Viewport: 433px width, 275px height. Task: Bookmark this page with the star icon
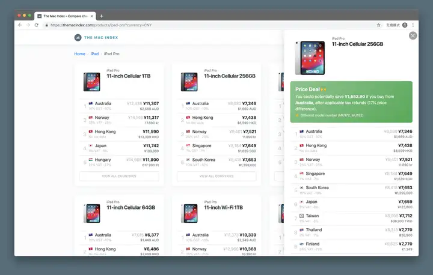(379, 25)
